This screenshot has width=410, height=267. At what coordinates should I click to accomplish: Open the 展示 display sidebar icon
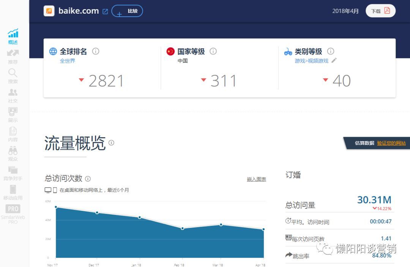click(x=13, y=112)
